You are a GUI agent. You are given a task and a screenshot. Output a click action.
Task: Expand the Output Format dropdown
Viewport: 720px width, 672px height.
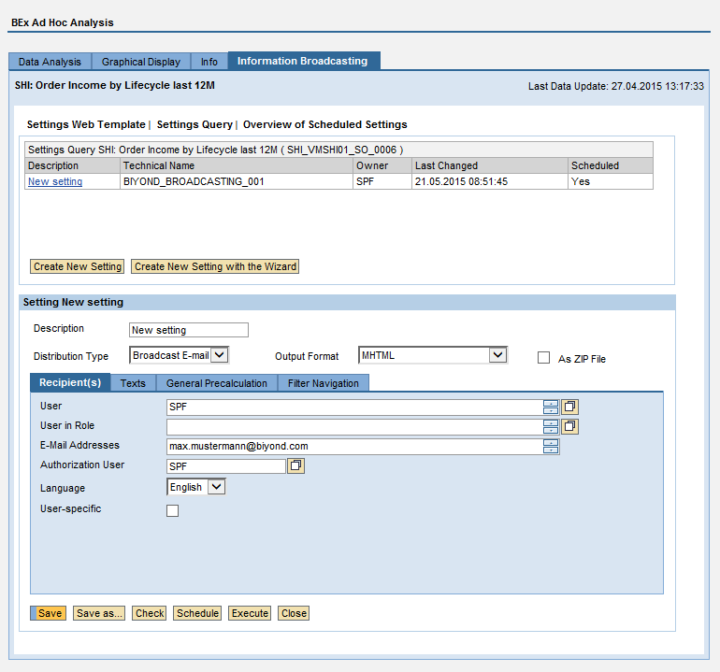tap(498, 355)
